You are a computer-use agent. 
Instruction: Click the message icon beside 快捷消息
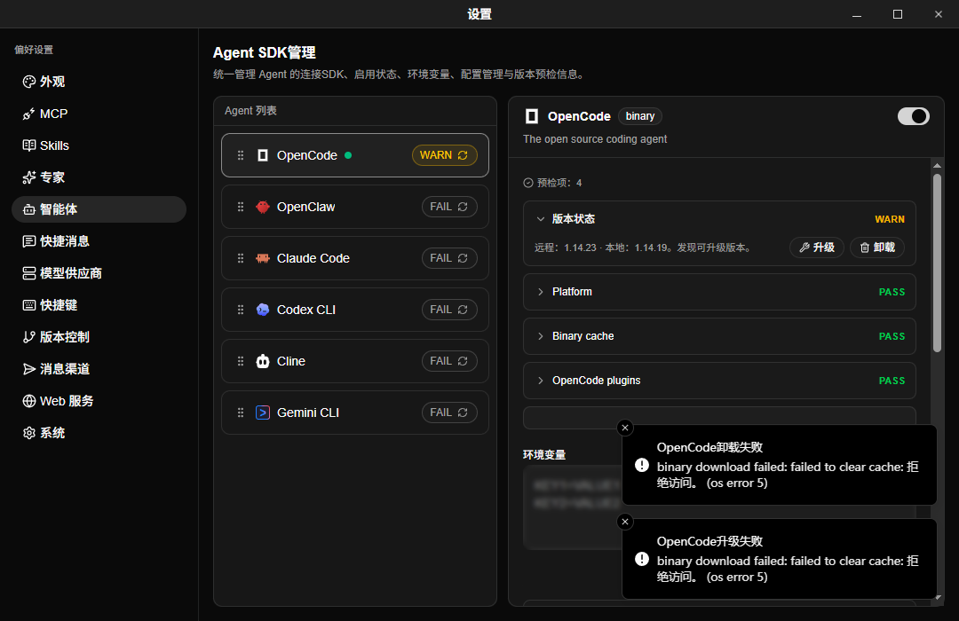coord(28,241)
